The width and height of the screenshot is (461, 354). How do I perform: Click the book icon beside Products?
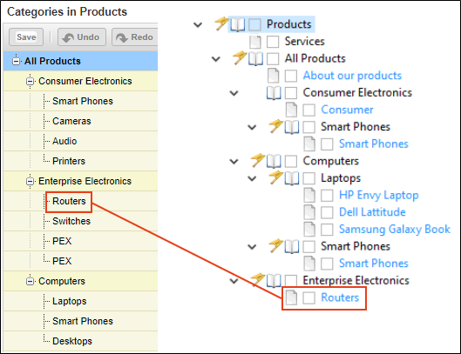click(238, 24)
